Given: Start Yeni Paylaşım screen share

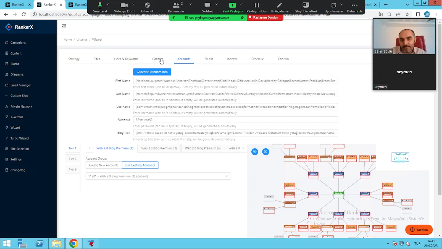Looking at the screenshot, I should 232,7.
